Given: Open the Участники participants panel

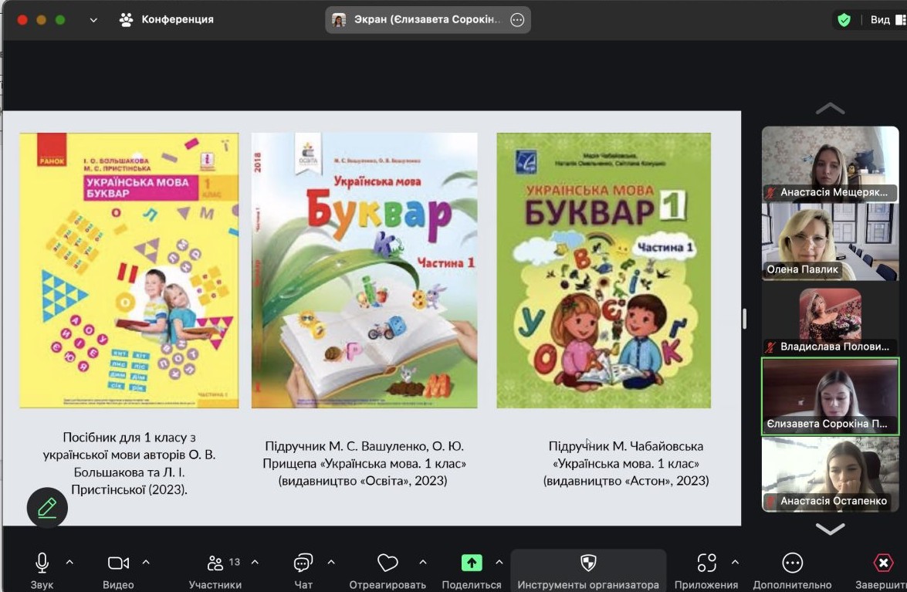Looking at the screenshot, I should point(216,563).
